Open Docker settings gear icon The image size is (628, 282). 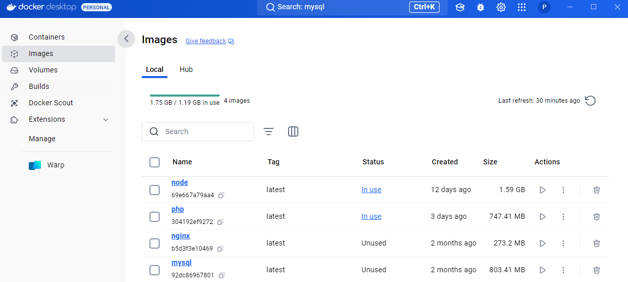[x=501, y=7]
